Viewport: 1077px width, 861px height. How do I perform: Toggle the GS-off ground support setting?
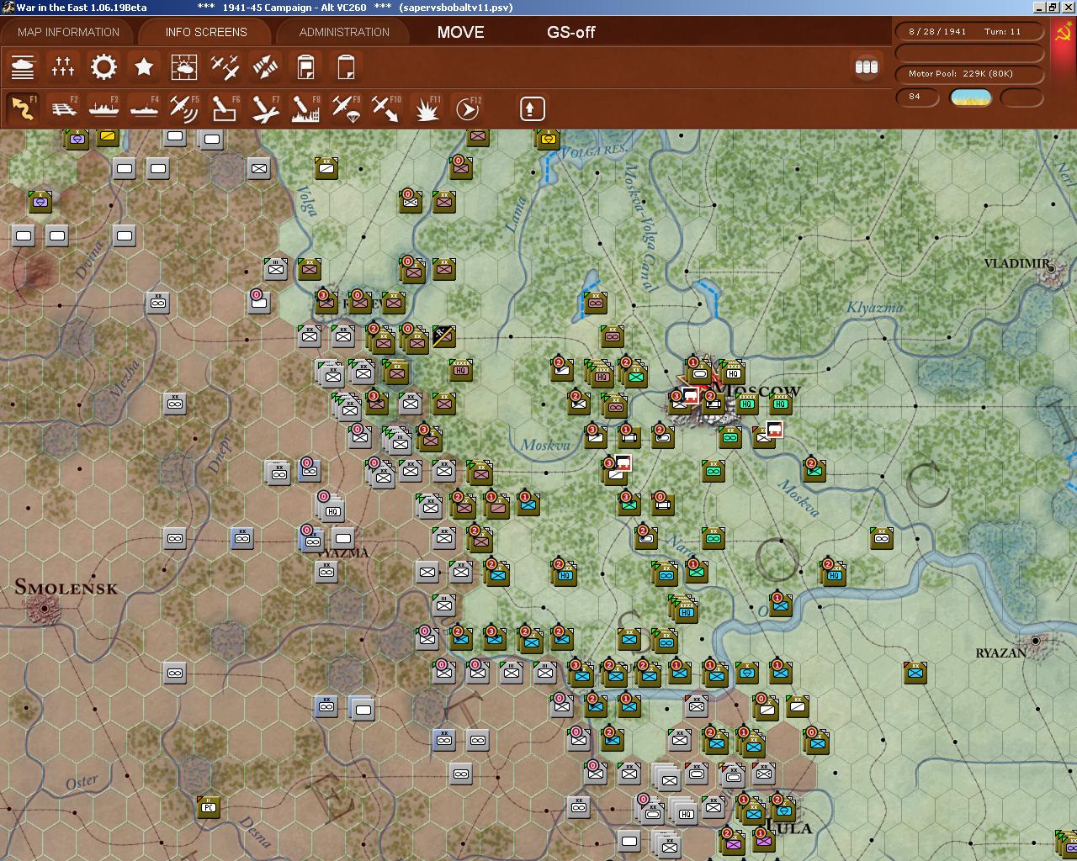point(570,32)
